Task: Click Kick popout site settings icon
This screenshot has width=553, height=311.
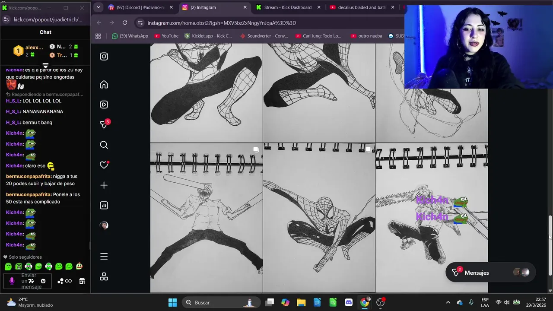Action: tap(6, 19)
